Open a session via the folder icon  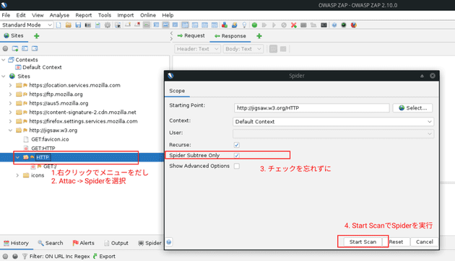[x=69, y=25]
